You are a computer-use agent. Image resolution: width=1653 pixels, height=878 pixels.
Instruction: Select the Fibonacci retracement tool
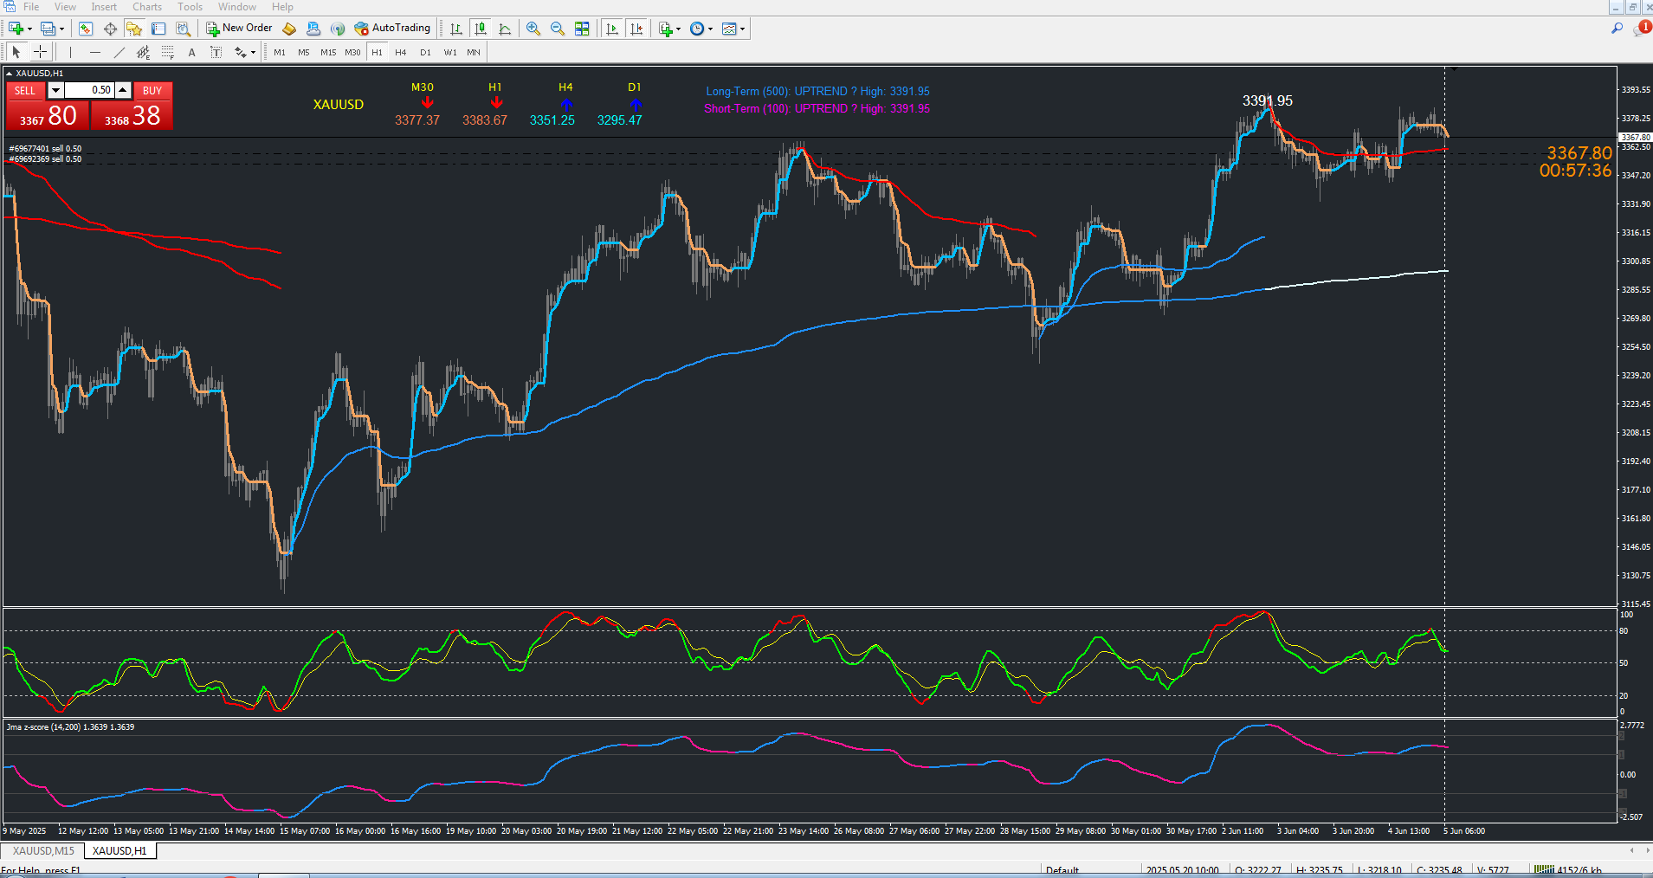[168, 52]
